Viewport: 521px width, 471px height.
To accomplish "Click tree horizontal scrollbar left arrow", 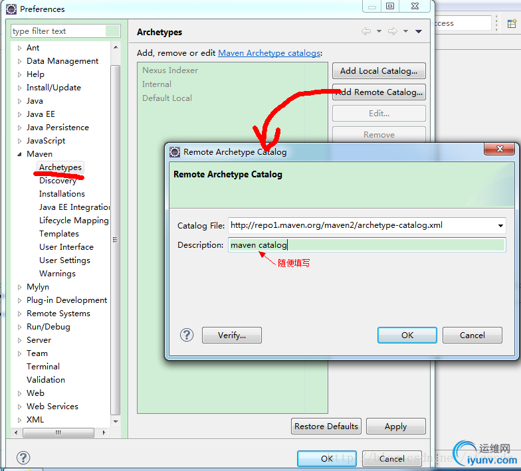I will tap(16, 432).
